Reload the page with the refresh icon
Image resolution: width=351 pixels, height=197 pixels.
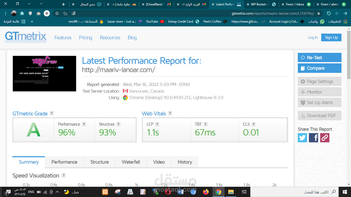coord(329,13)
